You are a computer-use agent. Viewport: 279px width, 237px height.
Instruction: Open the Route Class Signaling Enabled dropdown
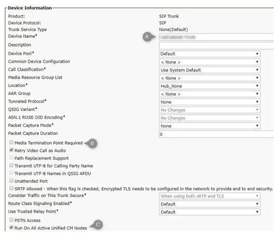point(210,204)
